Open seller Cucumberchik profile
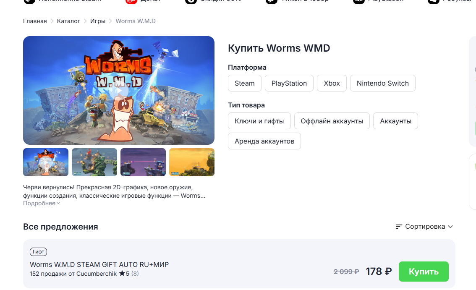Viewport: 476px width, 290px height. (96, 274)
